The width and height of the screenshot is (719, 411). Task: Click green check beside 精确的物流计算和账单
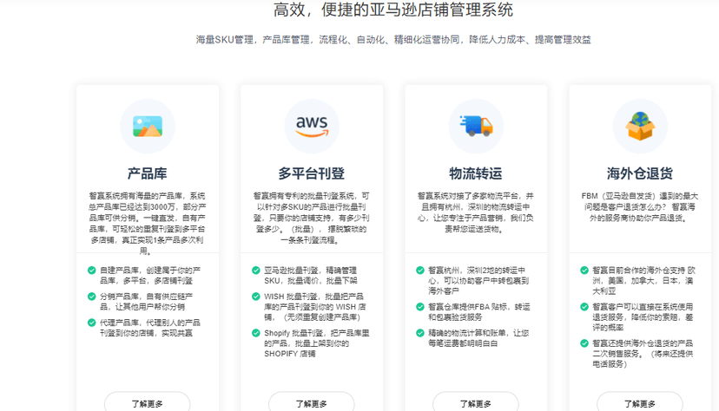click(x=420, y=333)
